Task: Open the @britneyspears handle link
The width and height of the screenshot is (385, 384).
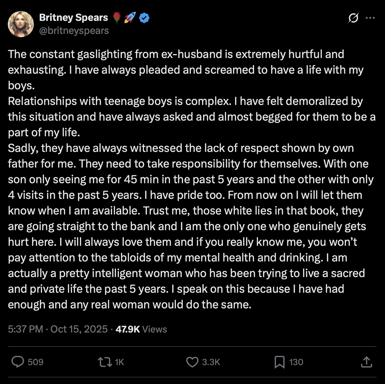Action: pos(74,31)
